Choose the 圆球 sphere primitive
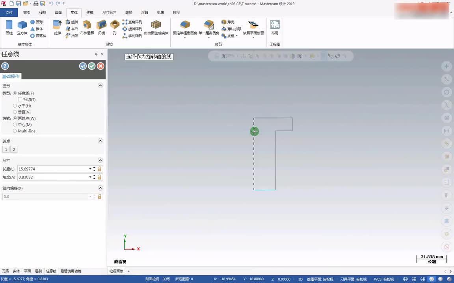This screenshot has width=454, height=283. coord(37,22)
